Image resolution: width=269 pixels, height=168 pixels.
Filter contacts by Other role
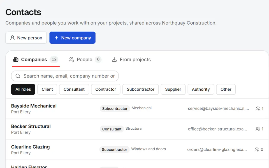click(226, 89)
